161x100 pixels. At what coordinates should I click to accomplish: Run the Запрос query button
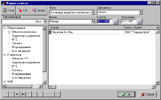[x=39, y=10]
